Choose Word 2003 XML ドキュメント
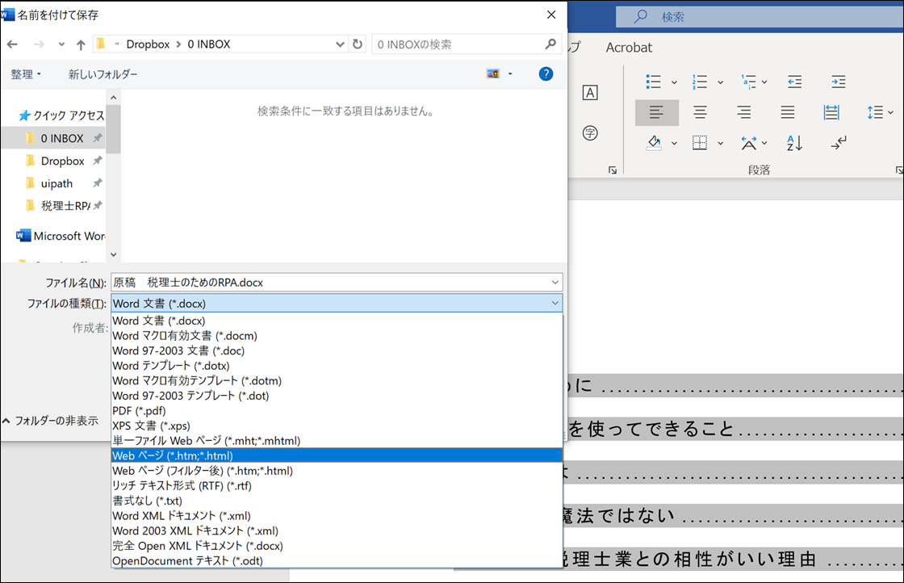This screenshot has width=904, height=583. [337, 531]
